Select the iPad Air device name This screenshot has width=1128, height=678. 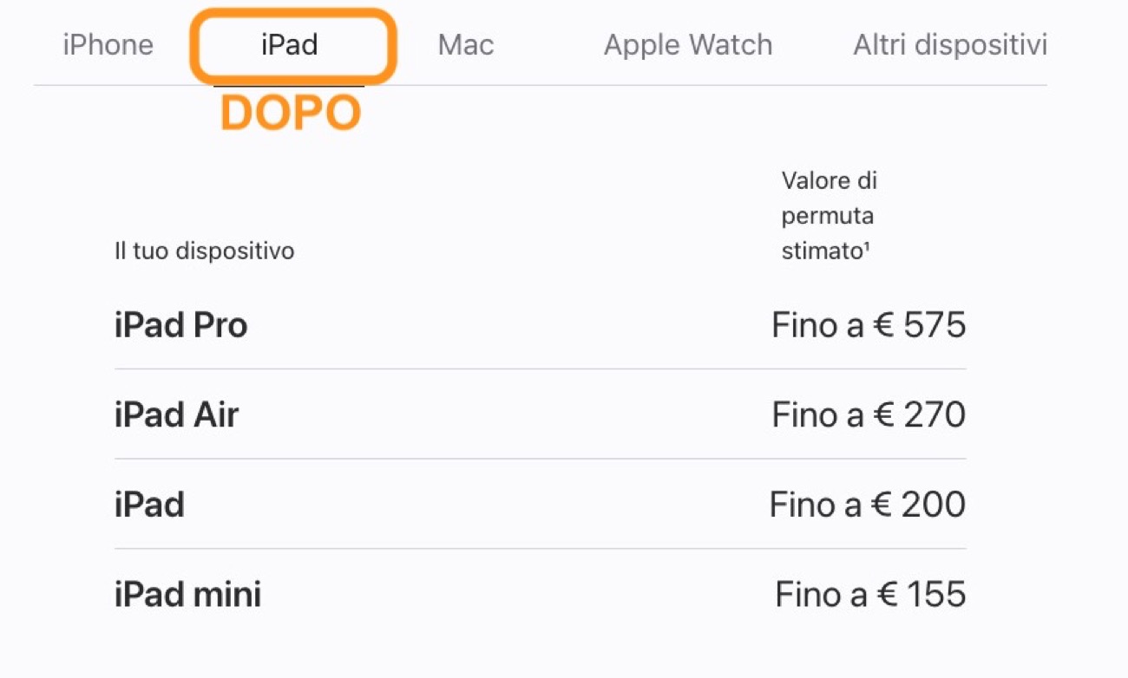point(176,415)
